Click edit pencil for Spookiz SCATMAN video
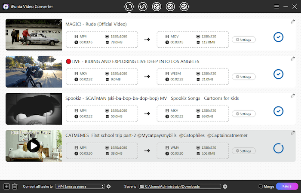Image resolution: width=301 pixels, height=193 pixels. coord(293,96)
